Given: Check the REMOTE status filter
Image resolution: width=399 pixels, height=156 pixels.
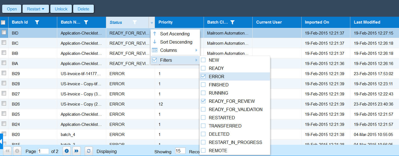Looking at the screenshot, I should [203, 151].
